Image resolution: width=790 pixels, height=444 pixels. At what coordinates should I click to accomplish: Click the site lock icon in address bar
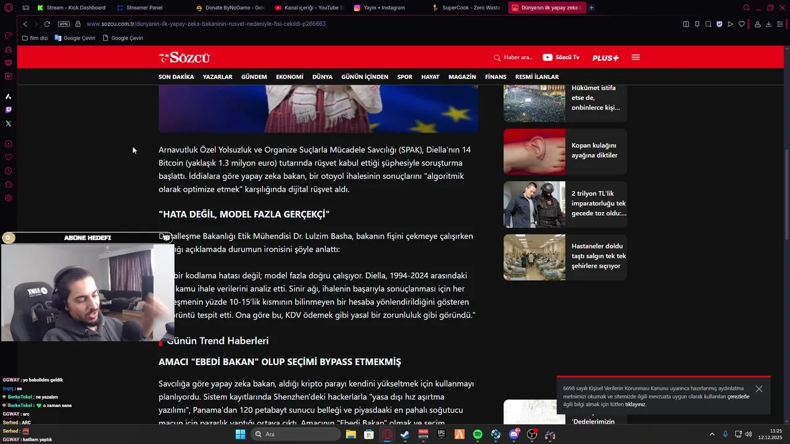point(78,24)
